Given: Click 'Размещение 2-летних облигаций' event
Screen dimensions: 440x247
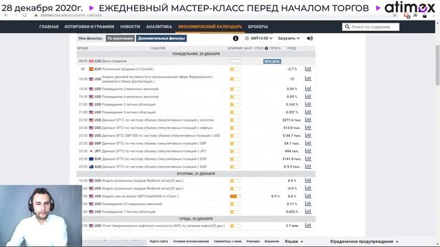Looking at the screenshot, I should (129, 104).
